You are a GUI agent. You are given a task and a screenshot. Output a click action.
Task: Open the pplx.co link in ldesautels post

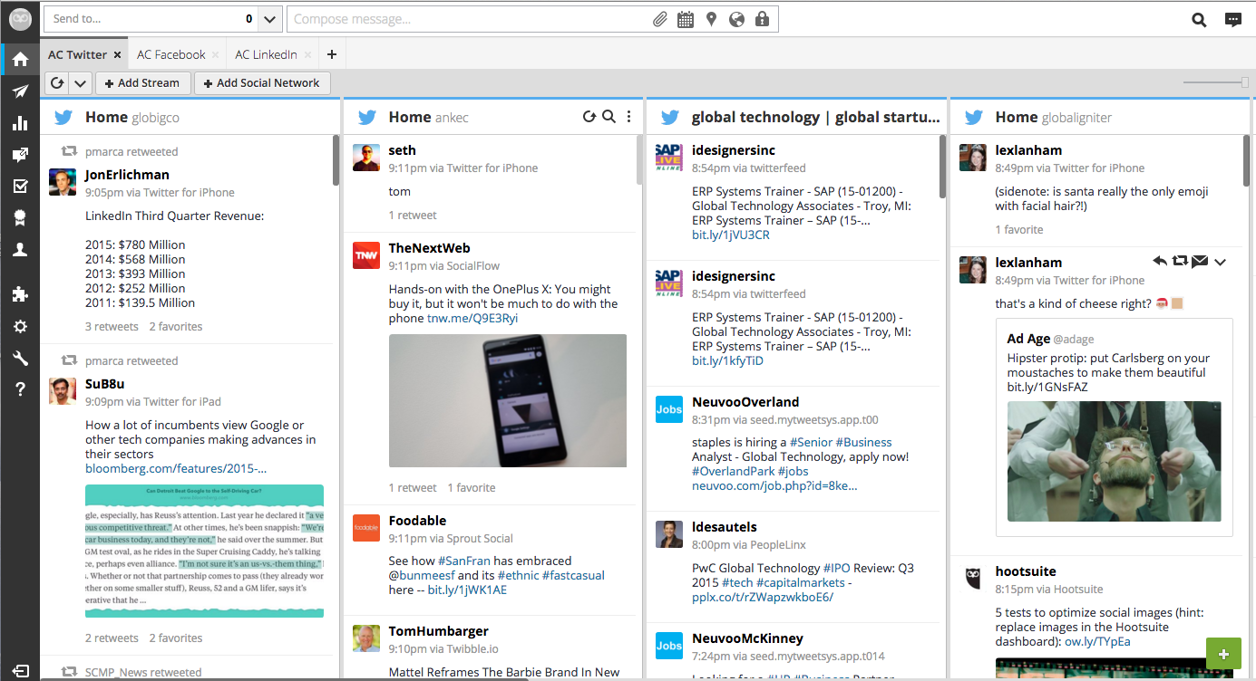pos(763,597)
